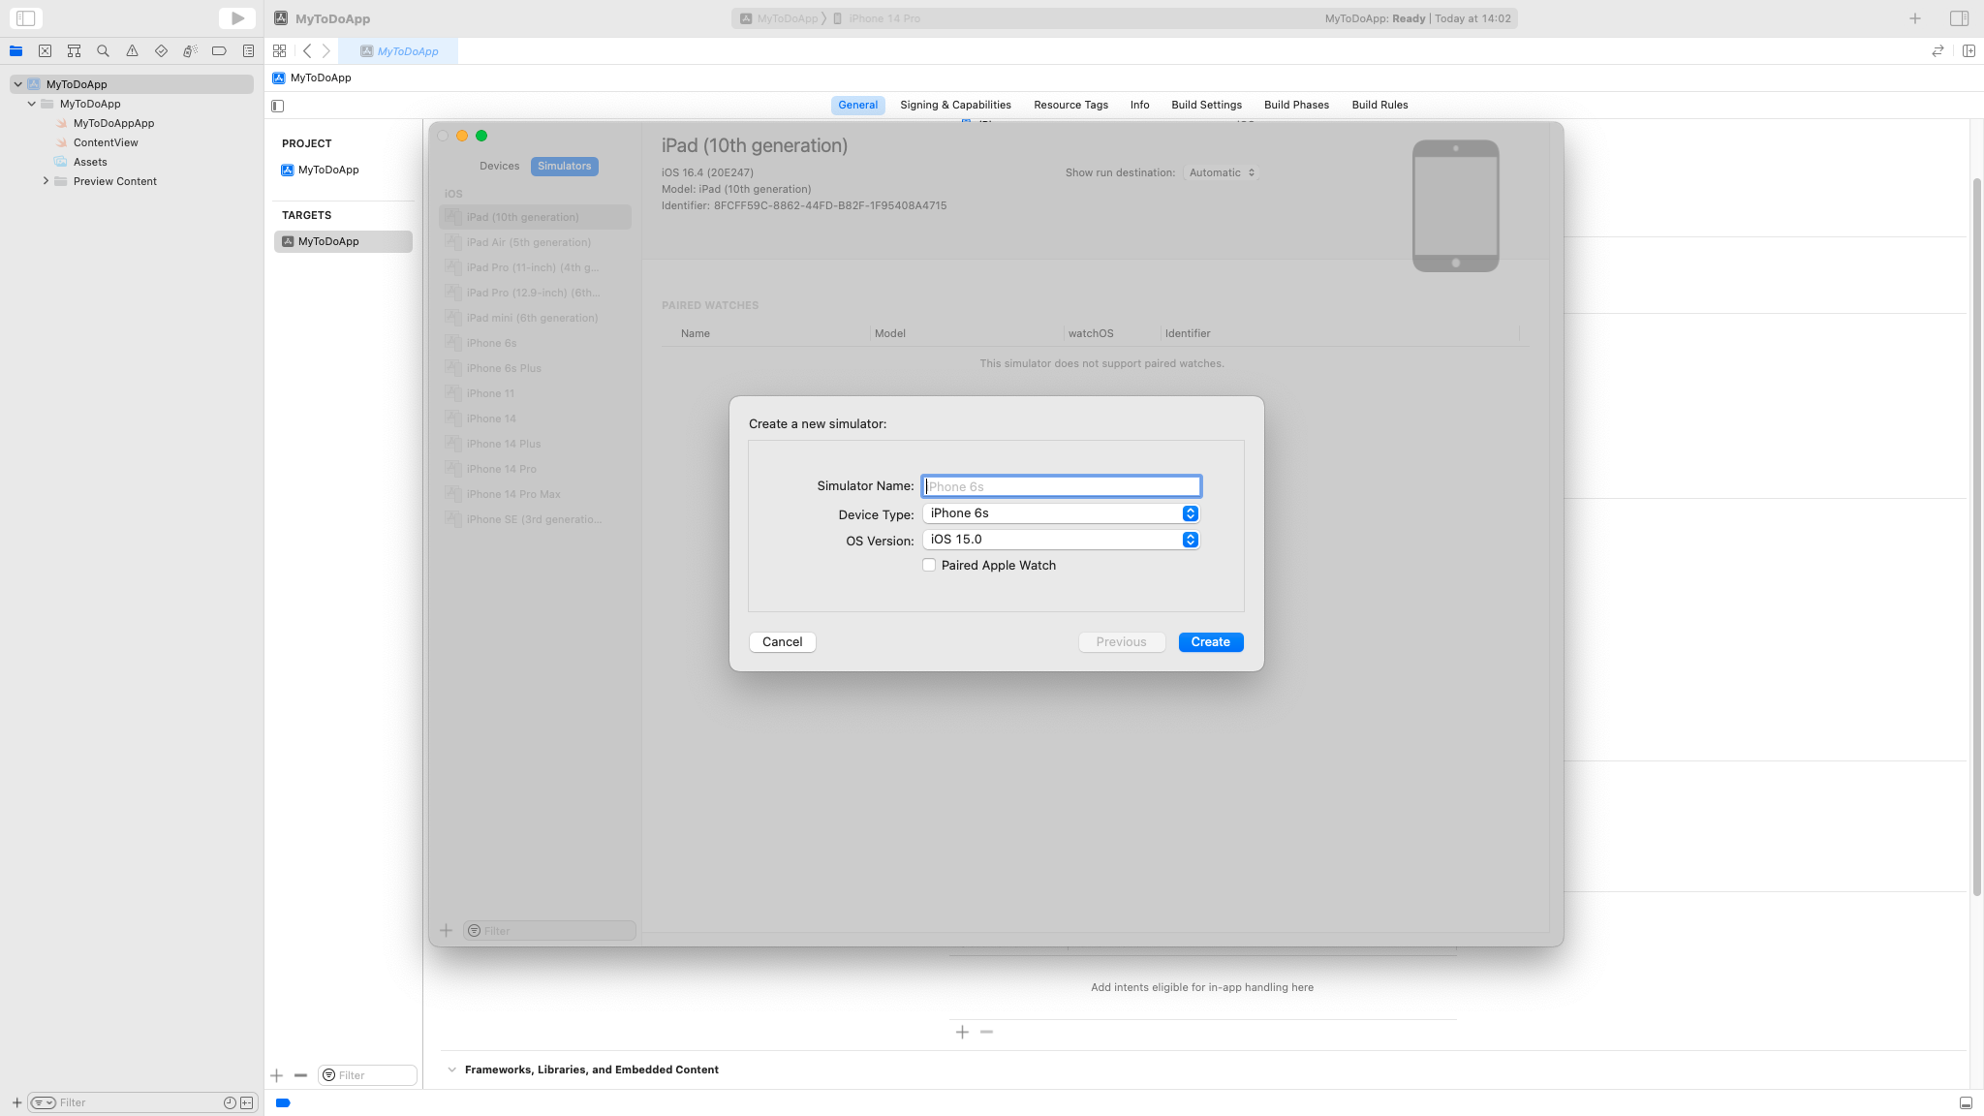Open the Test navigator diamond icon
Screen dimensions: 1984x1116
[x=161, y=50]
